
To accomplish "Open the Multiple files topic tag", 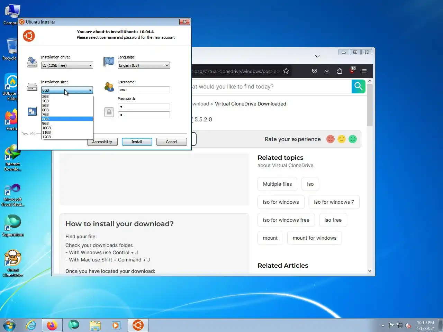I will coord(277,184).
